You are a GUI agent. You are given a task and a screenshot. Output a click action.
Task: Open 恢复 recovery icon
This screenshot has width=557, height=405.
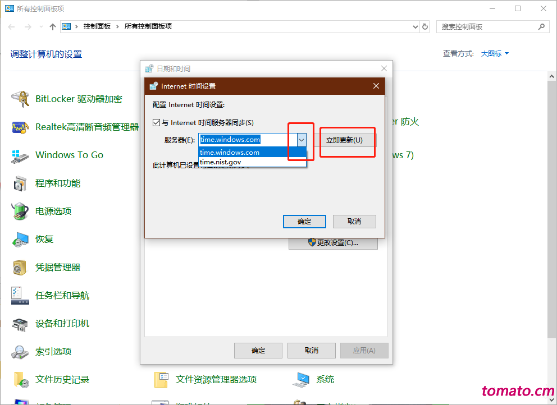(20, 239)
